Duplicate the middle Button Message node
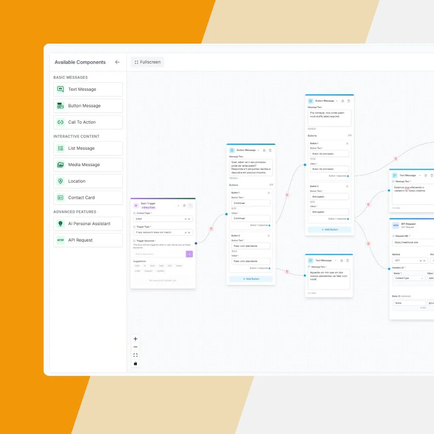Screen dimensions: 434x434 [264, 150]
